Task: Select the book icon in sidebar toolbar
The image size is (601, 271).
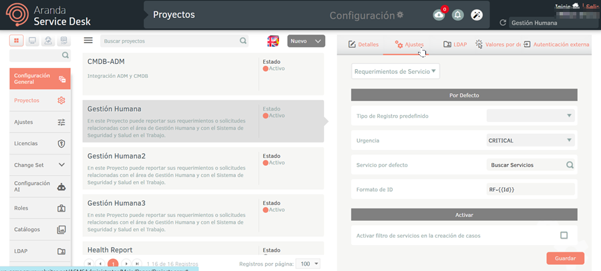Action: (x=64, y=40)
